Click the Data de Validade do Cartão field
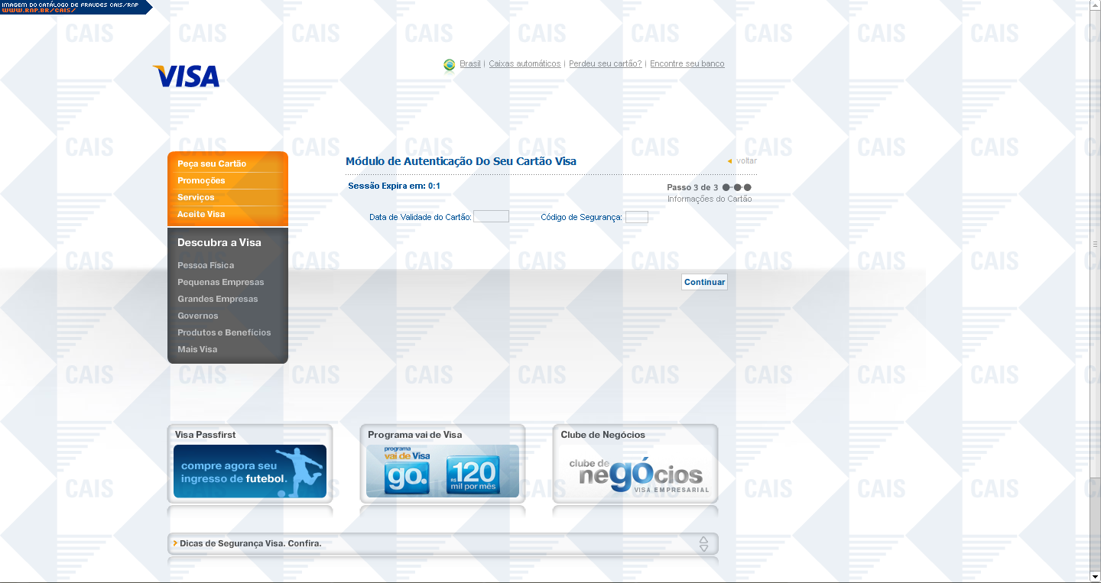Viewport: 1101px width, 583px height. [491, 217]
